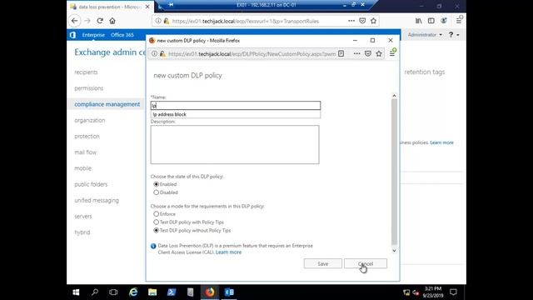
Task: Open the hamburger menu in main Firefox window
Action: click(x=459, y=21)
